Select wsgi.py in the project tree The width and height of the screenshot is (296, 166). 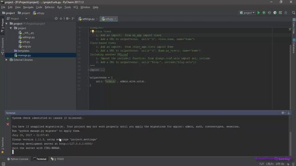tap(25, 46)
